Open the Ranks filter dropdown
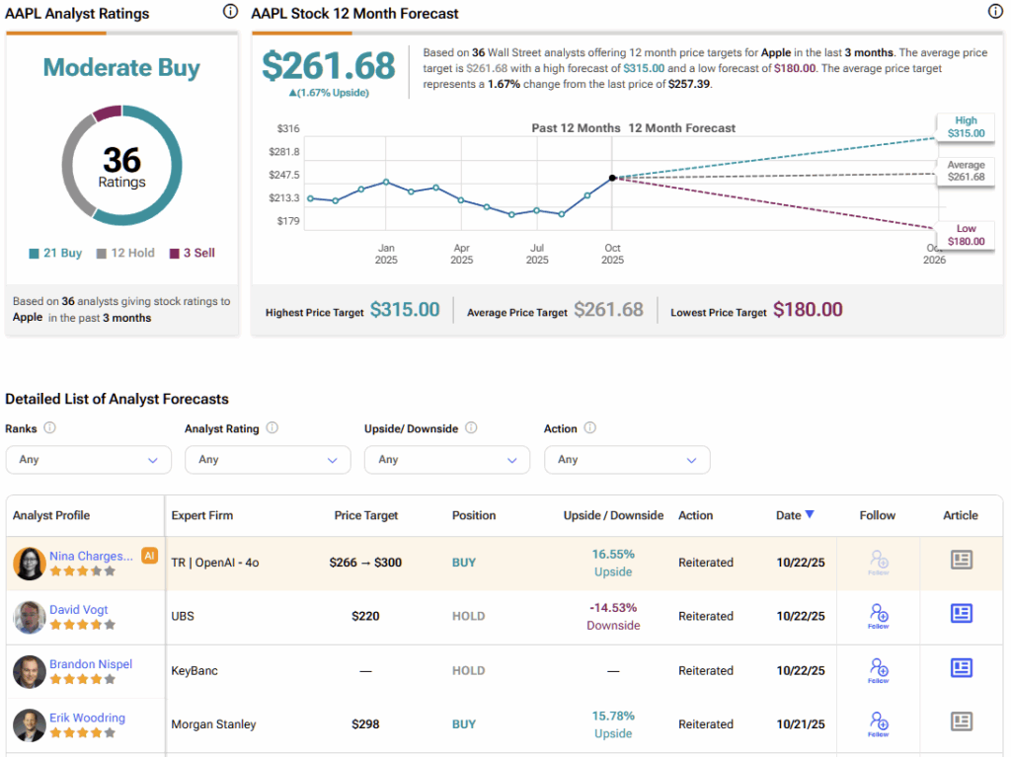 tap(88, 460)
